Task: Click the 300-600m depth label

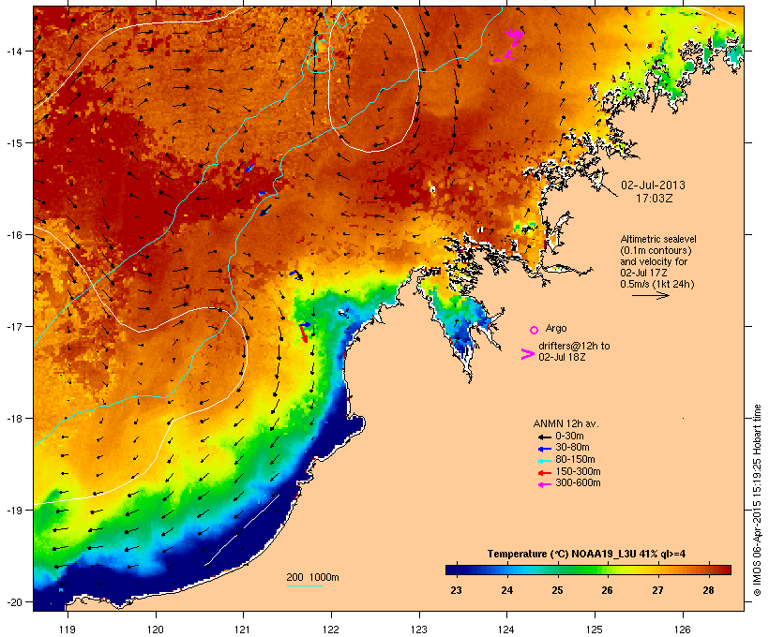Action: click(578, 483)
